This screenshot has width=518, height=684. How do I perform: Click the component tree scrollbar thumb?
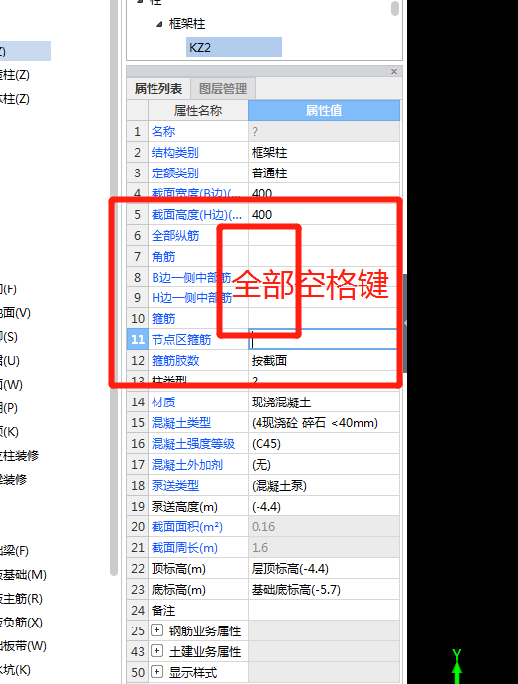coord(395,8)
